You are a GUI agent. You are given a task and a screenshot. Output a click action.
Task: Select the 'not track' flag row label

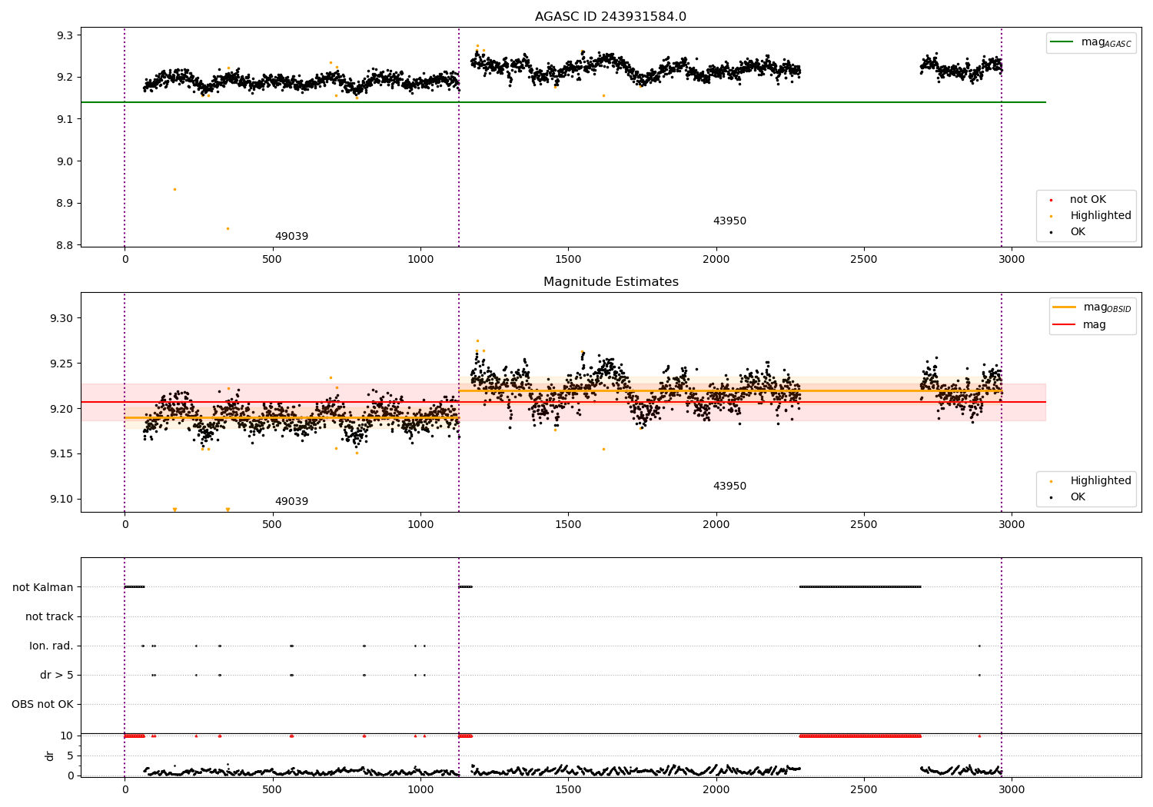49,617
